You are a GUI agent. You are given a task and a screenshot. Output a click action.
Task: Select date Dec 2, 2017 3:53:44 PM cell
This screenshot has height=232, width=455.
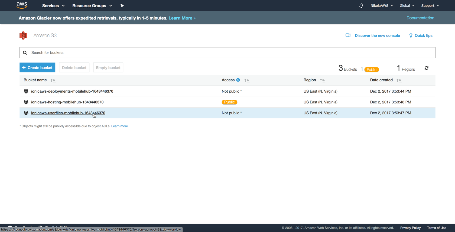391,91
